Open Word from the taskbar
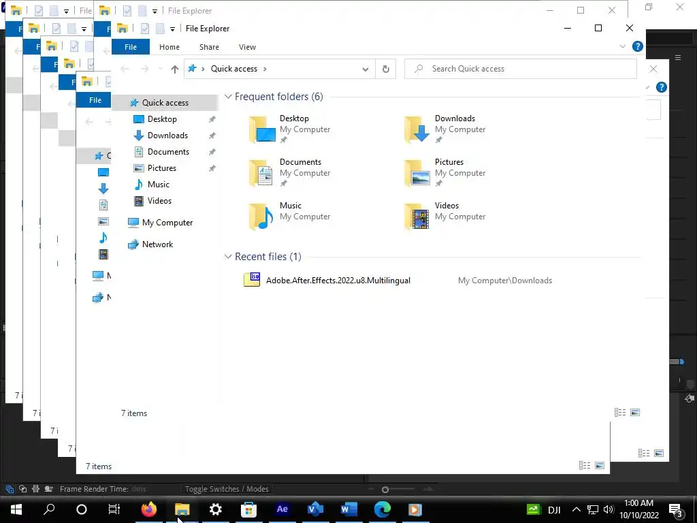Image resolution: width=697 pixels, height=523 pixels. click(349, 509)
